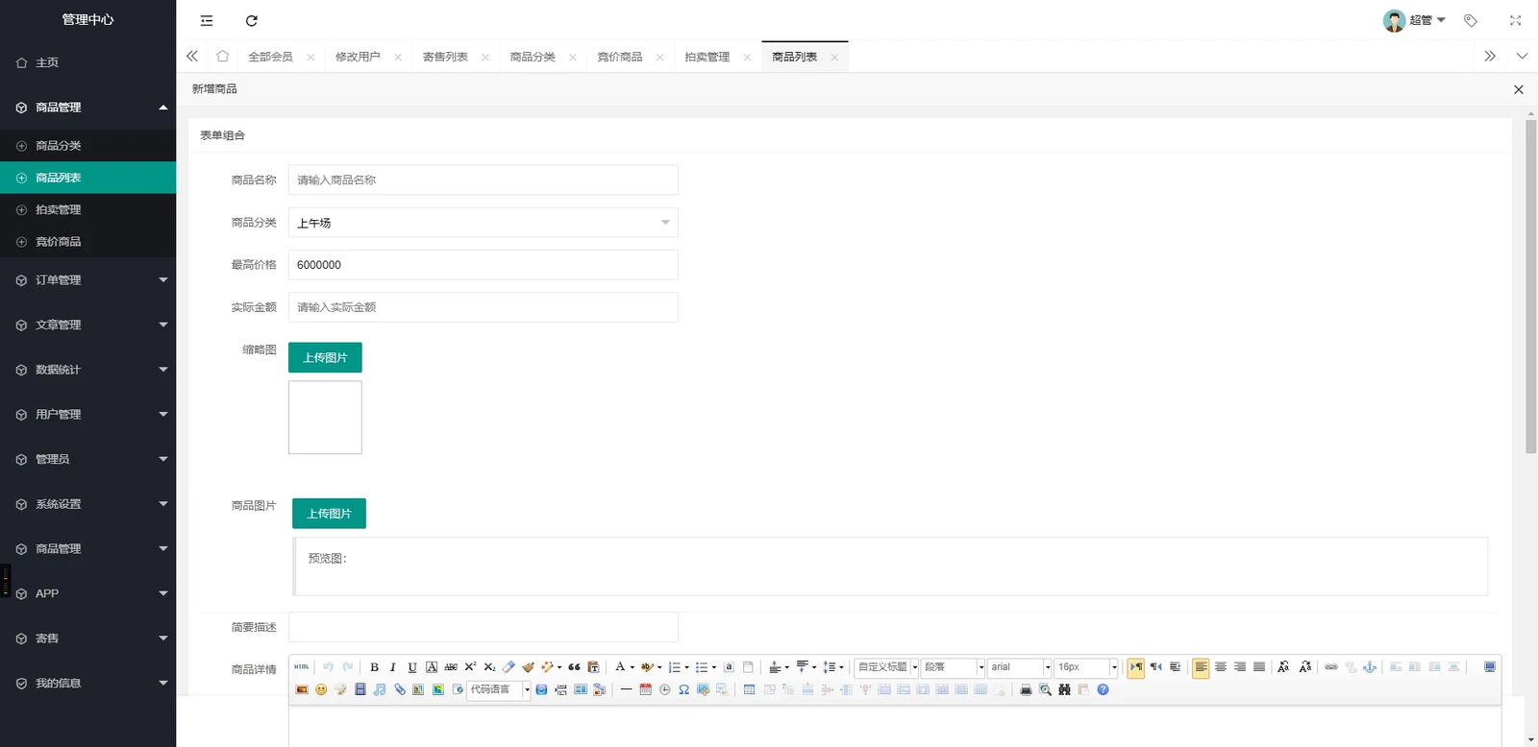Go to 主页 in the sidebar

tap(88, 62)
